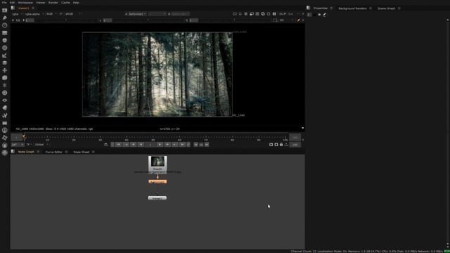Open the rgba channel set dropdown
The width and height of the screenshot is (450, 253).
(x=17, y=14)
